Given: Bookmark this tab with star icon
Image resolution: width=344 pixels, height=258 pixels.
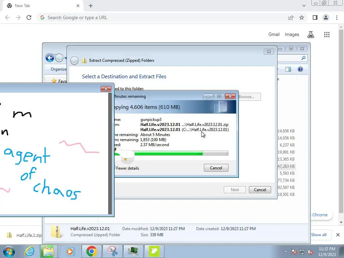Looking at the screenshot, I should pyautogui.click(x=302, y=17).
